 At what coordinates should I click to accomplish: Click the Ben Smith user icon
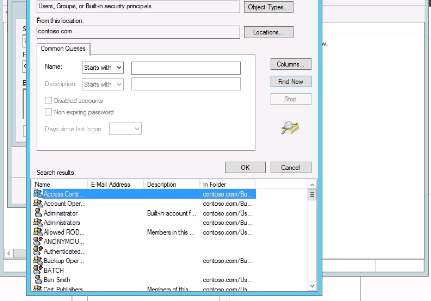38,280
